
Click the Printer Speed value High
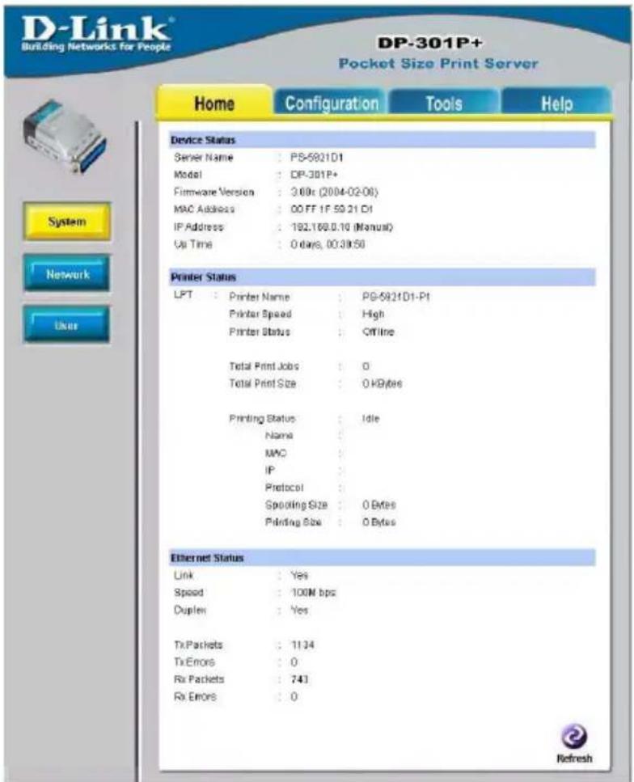[x=373, y=315]
